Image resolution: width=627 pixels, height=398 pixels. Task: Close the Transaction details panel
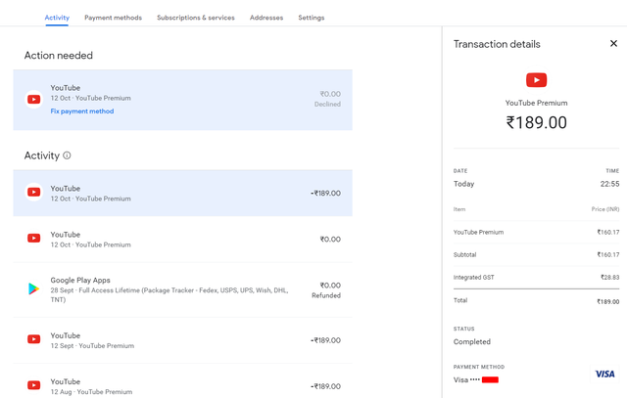613,44
